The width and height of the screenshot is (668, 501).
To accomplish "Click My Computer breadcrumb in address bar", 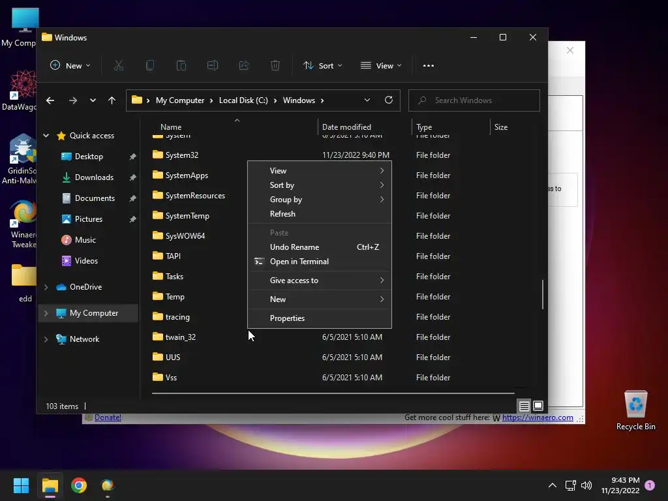I will [180, 100].
